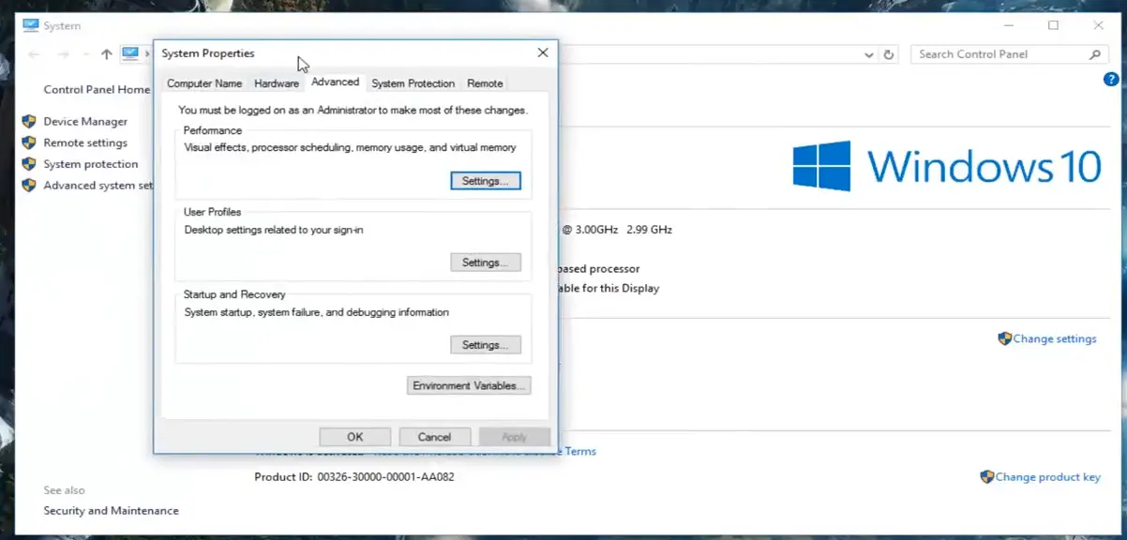Go to Control Panel Home
This screenshot has height=540, width=1127.
click(97, 90)
